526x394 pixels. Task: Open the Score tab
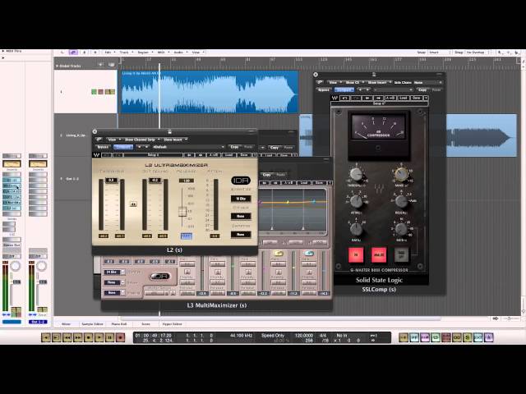[145, 324]
